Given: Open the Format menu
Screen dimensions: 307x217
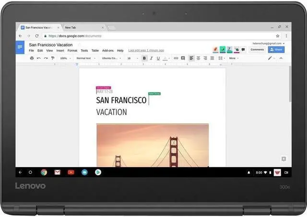Looking at the screenshot, I should [x=72, y=50].
